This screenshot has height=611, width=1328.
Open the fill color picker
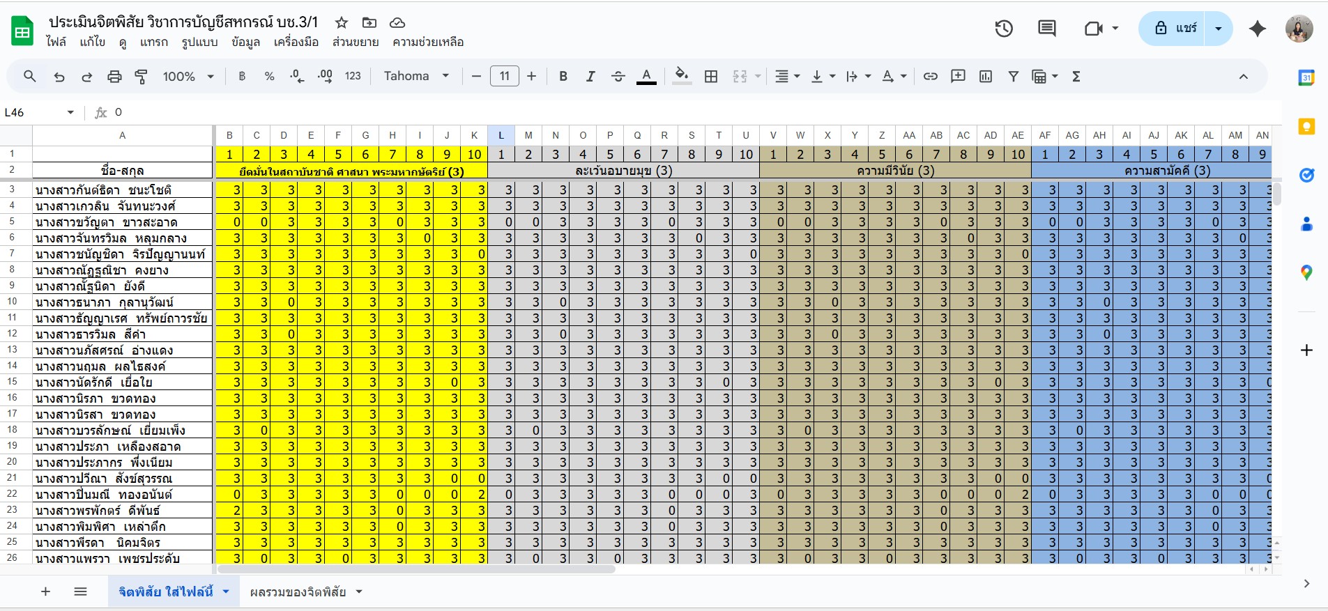(682, 77)
